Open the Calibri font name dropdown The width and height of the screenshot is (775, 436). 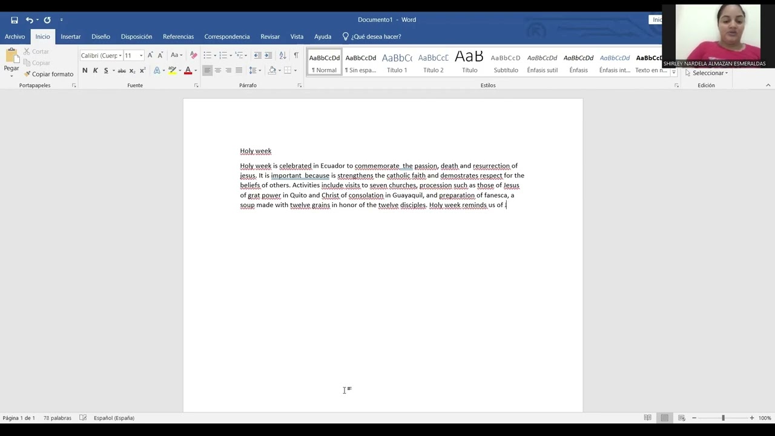[x=120, y=56]
